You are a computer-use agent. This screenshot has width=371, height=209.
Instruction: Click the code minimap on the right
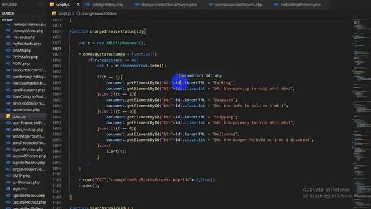[x=362, y=114]
